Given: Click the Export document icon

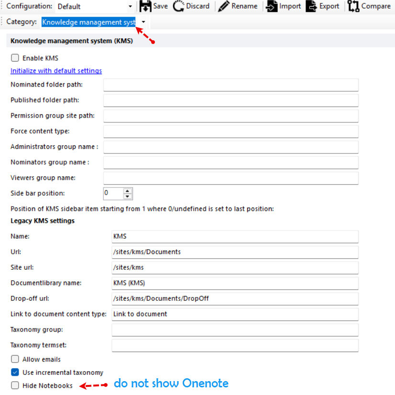Looking at the screenshot, I should click(x=311, y=6).
